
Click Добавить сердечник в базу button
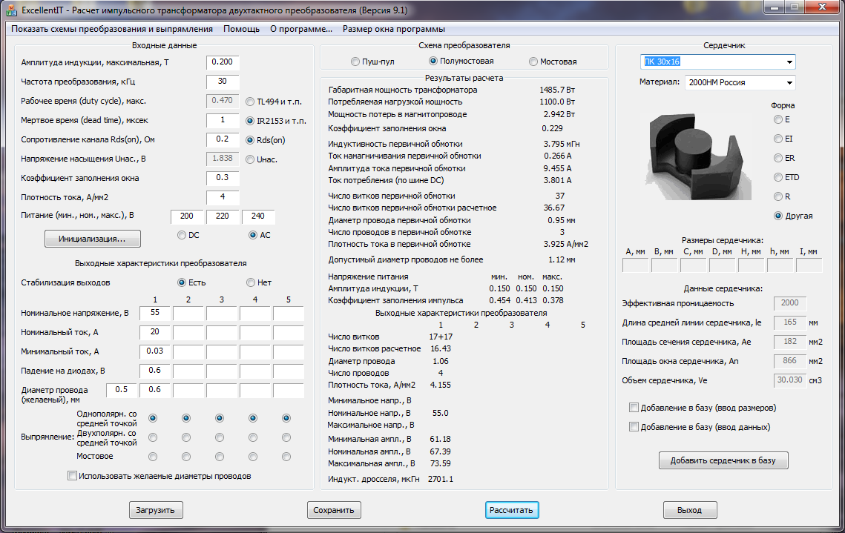[x=723, y=460]
